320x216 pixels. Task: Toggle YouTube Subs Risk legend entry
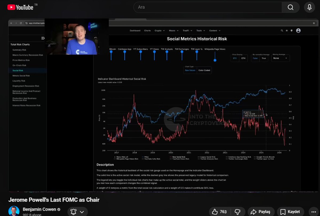click(x=151, y=159)
